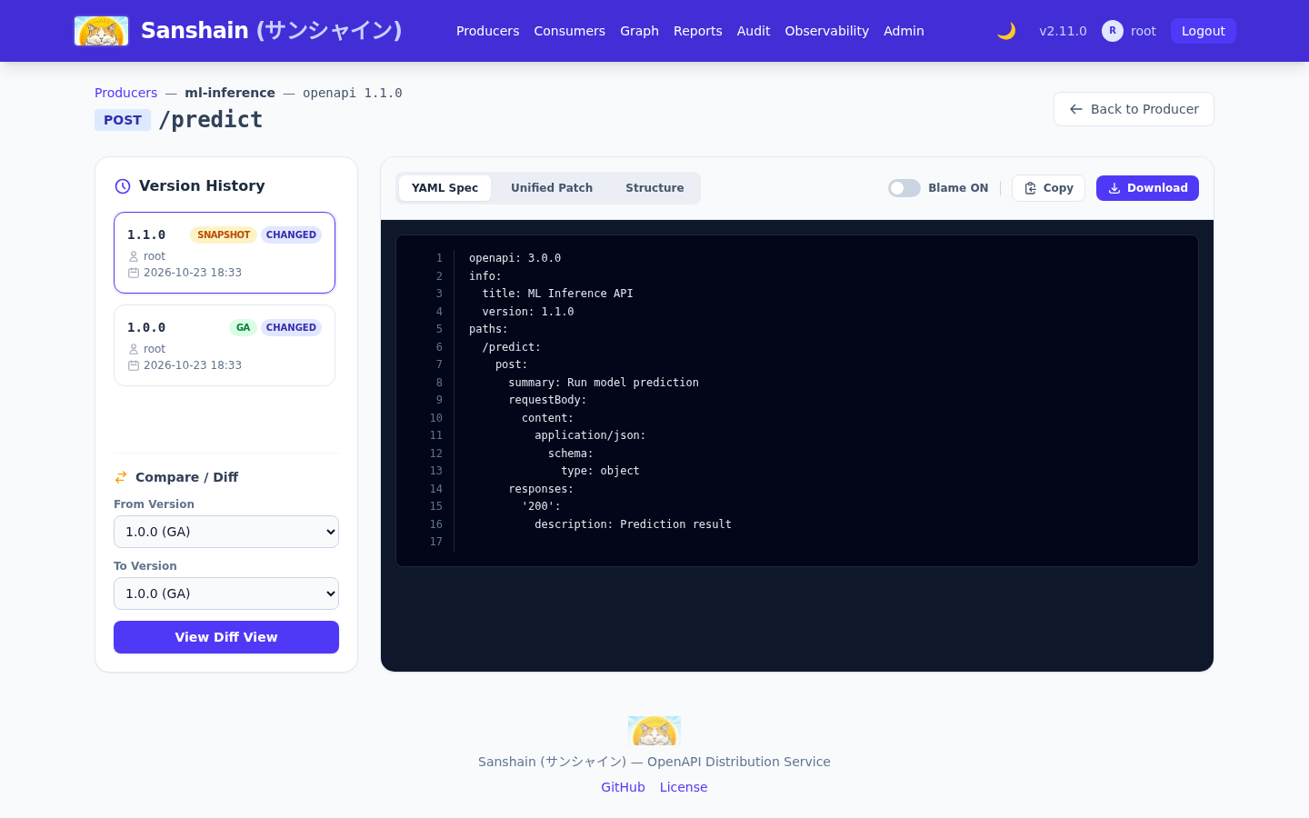Image resolution: width=1309 pixels, height=818 pixels.
Task: Toggle the Blame ON switch
Action: tap(904, 188)
